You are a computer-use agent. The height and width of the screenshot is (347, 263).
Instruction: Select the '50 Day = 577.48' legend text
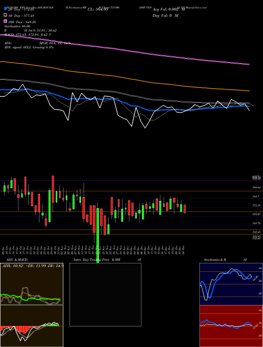coord(21,16)
